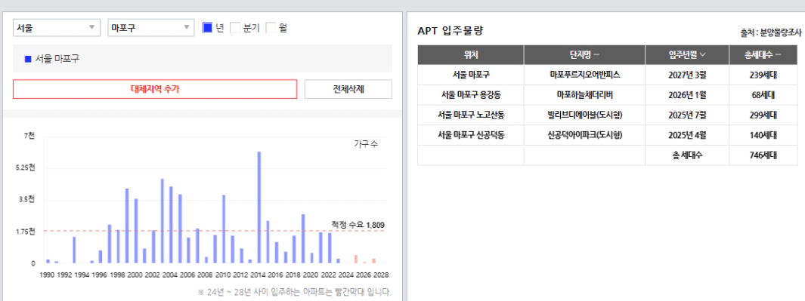Click the 적정 수요 1,809 dashed line label

tap(358, 225)
